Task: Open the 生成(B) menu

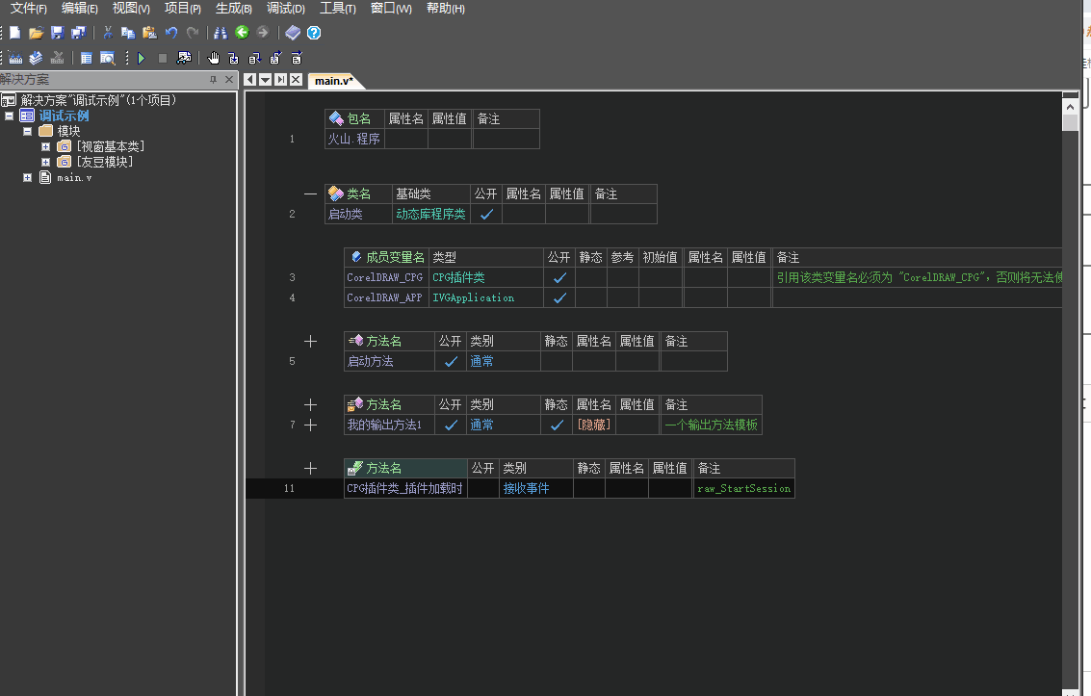Action: pos(233,9)
